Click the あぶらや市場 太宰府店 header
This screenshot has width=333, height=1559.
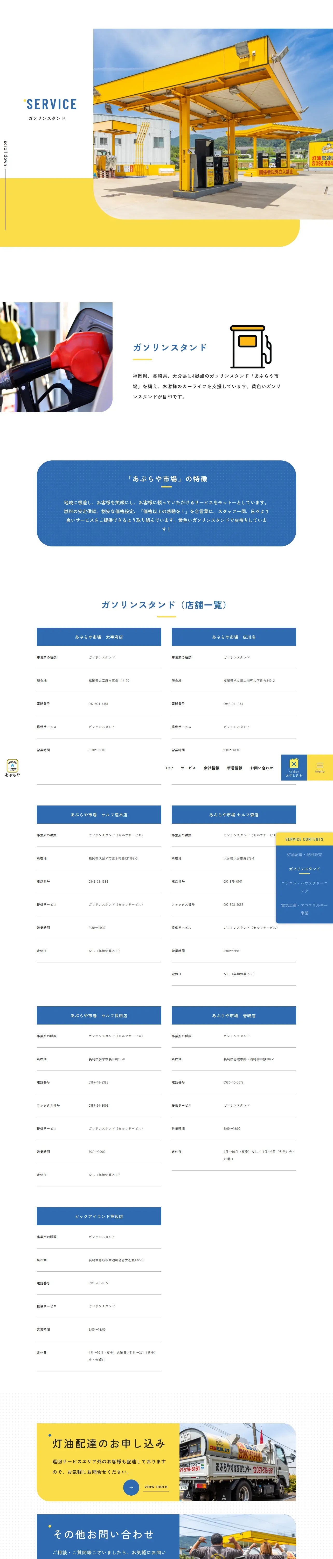click(x=99, y=637)
